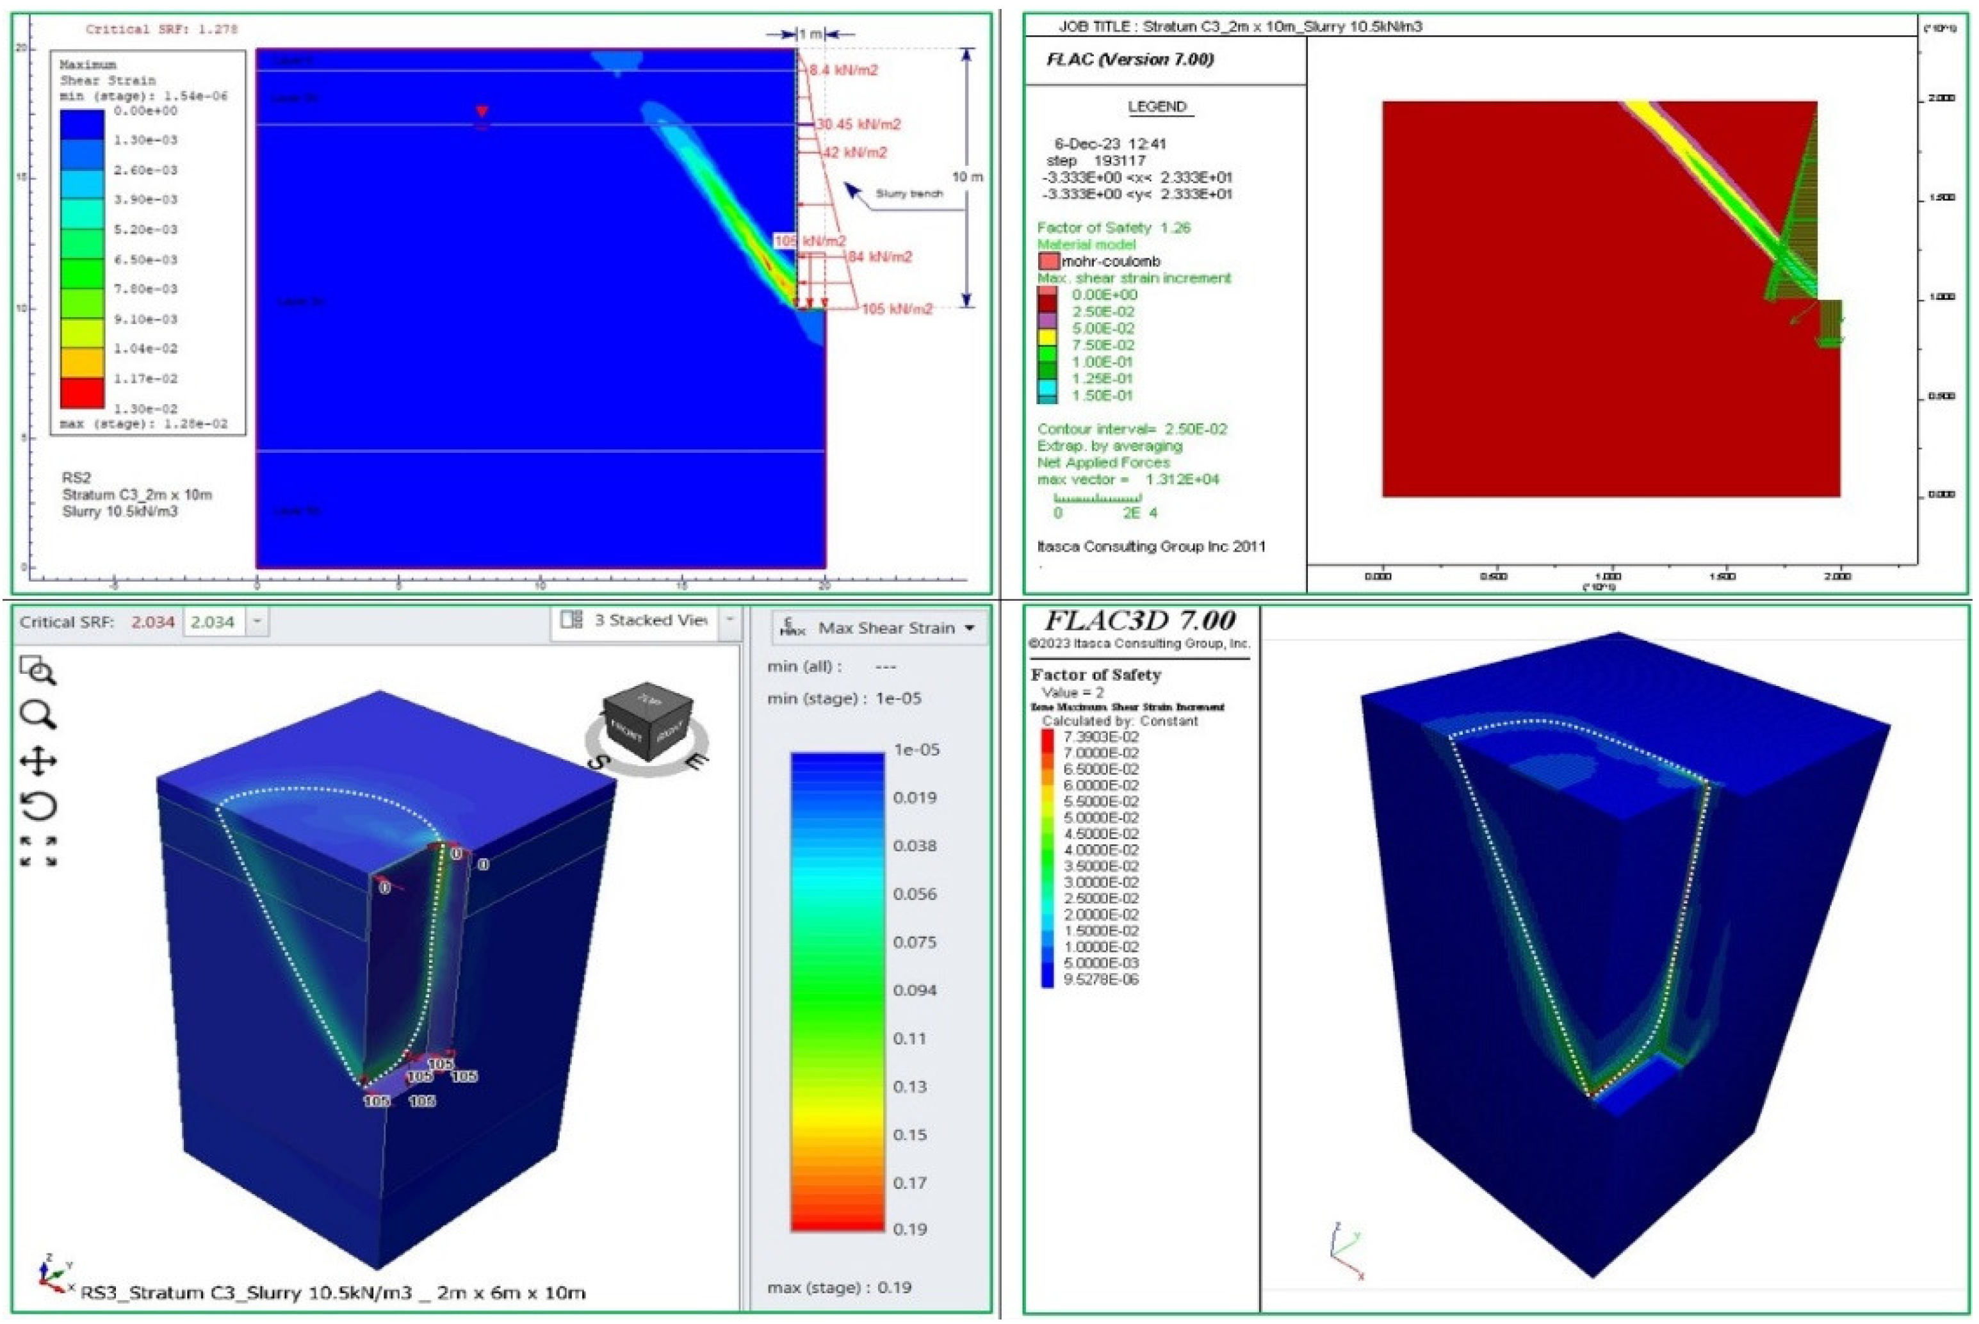Select the zoom window tool icon
This screenshot has width=1979, height=1324.
point(37,669)
